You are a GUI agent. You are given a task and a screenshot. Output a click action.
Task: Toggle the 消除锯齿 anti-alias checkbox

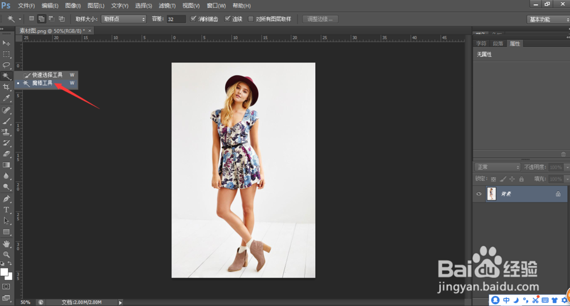193,19
